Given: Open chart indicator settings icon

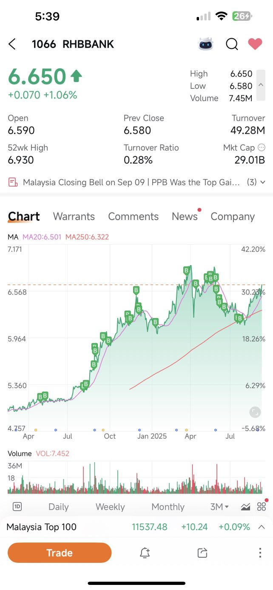Looking at the screenshot, I should point(245,506).
